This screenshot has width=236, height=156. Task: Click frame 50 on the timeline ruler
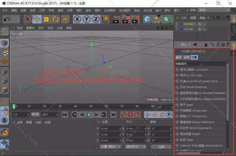91,106
